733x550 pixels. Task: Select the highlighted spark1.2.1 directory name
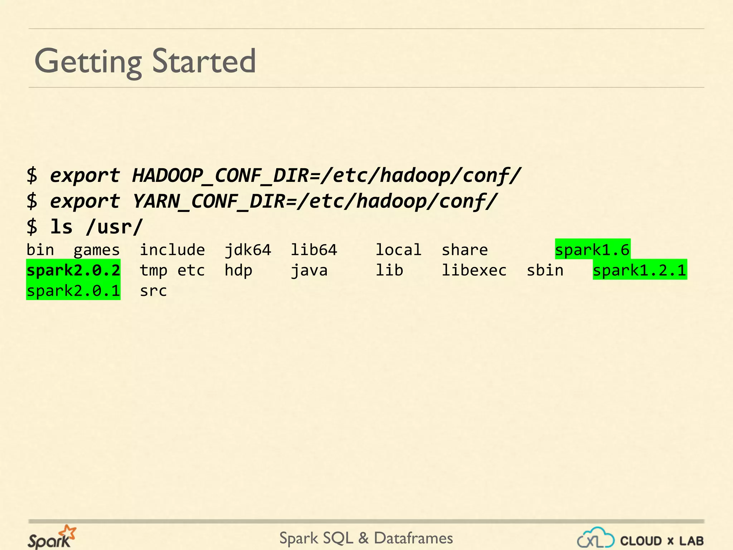(640, 270)
